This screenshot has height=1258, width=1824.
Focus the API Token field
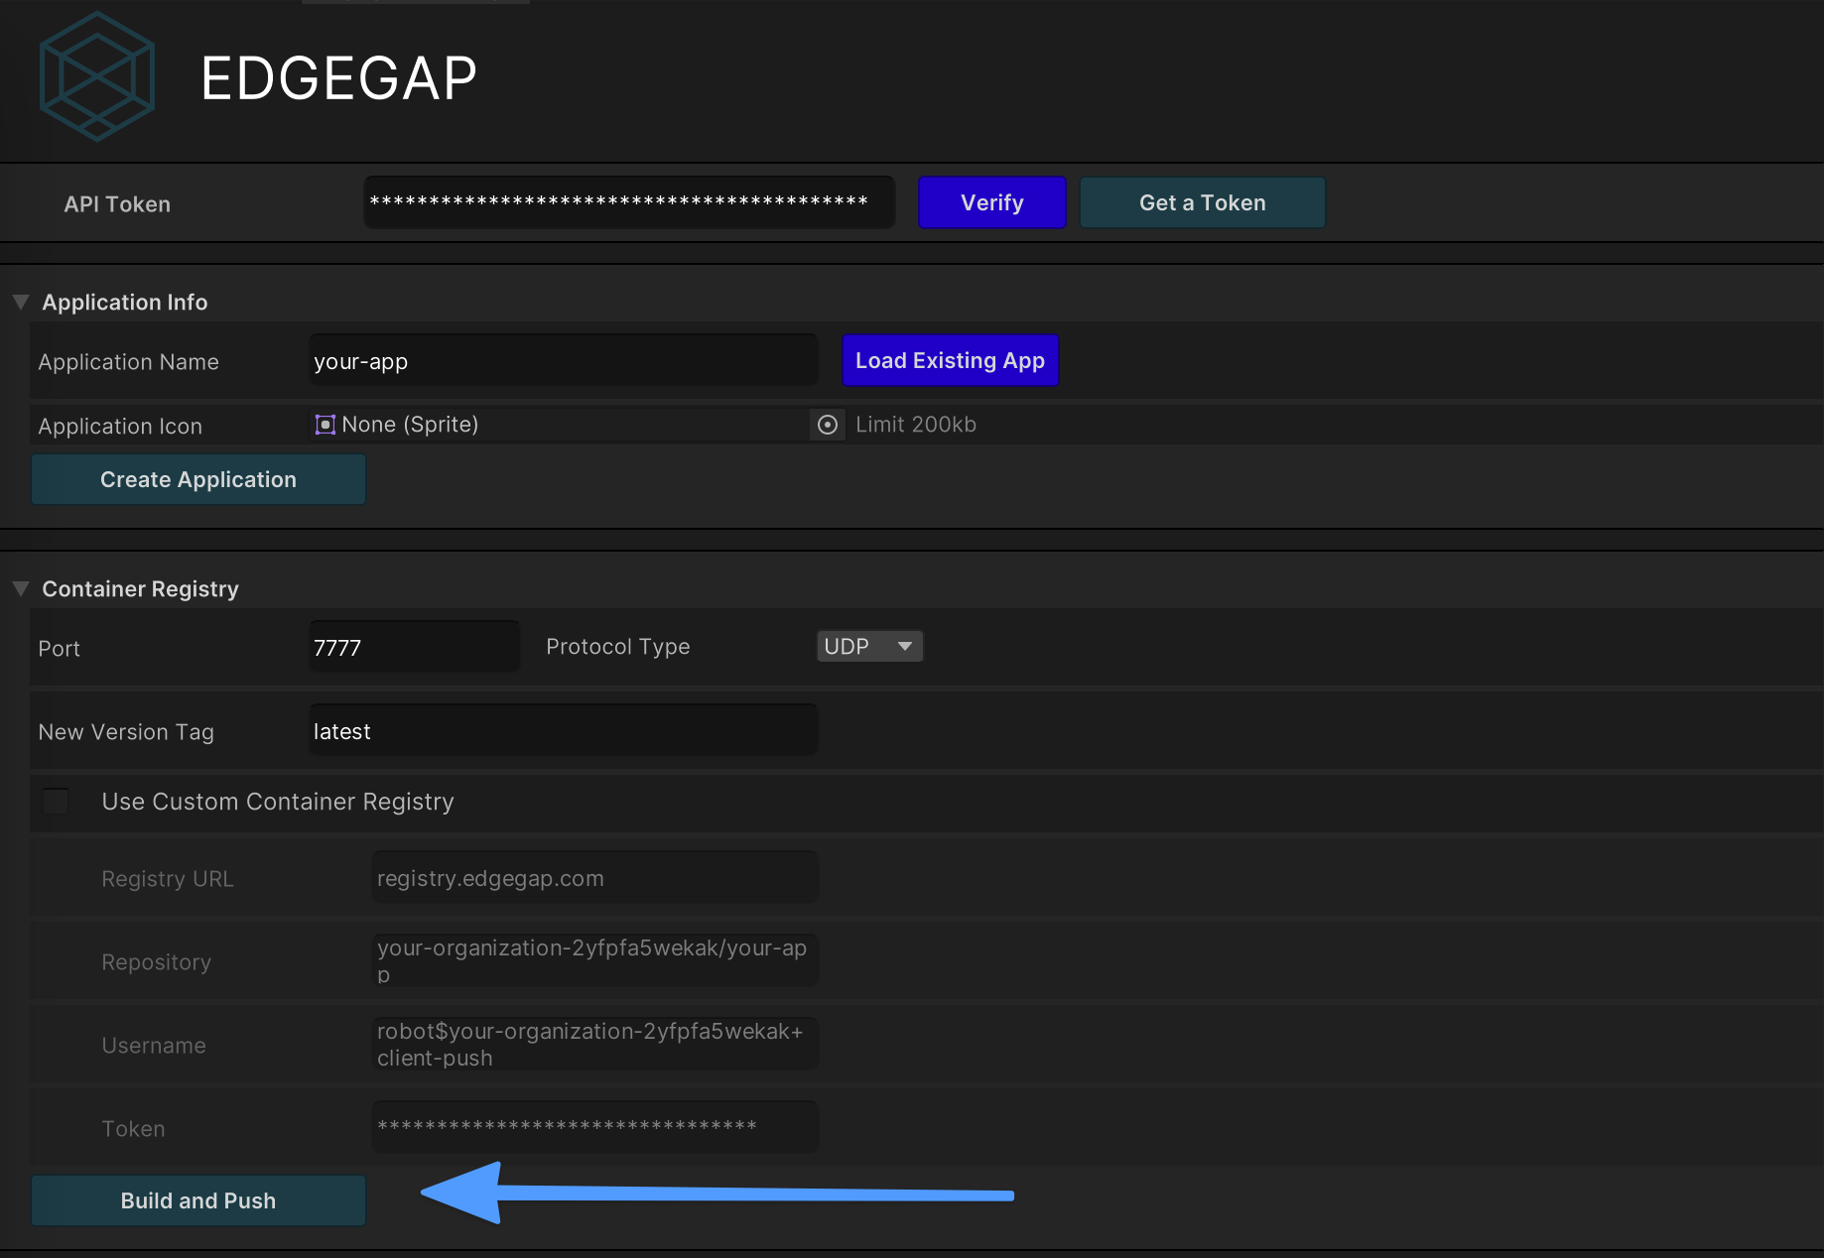pyautogui.click(x=629, y=202)
